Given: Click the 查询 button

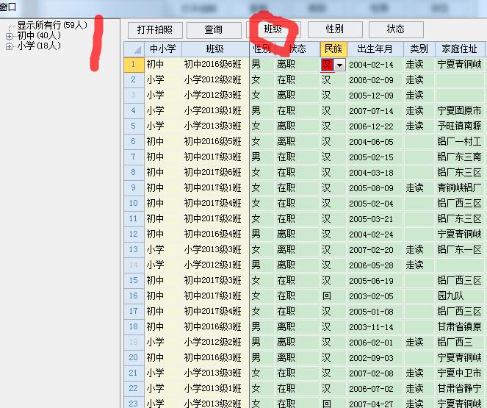Looking at the screenshot, I should click(214, 29).
